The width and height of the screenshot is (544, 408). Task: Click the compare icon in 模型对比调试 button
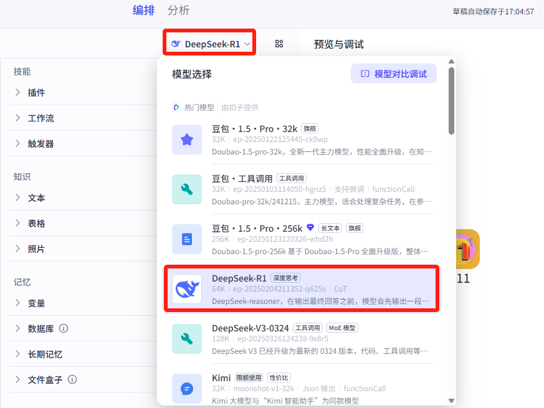[x=365, y=74]
